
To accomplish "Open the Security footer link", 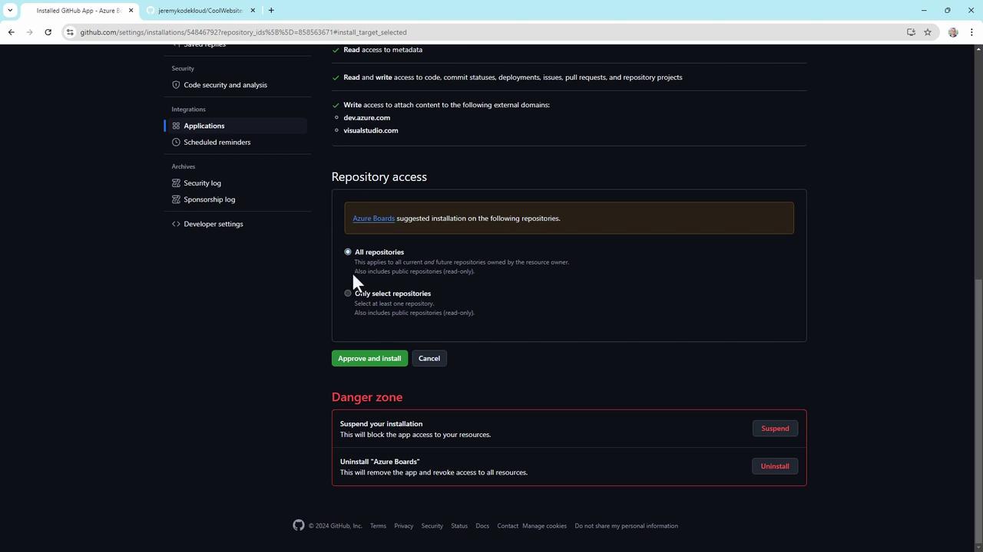I will (x=432, y=526).
